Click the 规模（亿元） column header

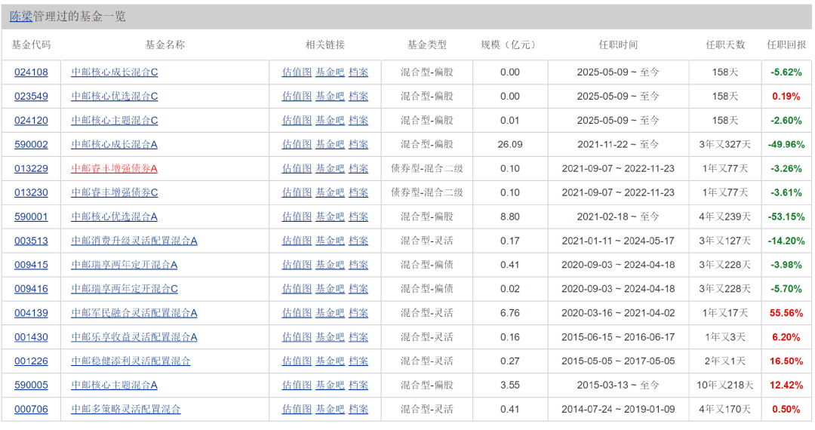point(509,45)
